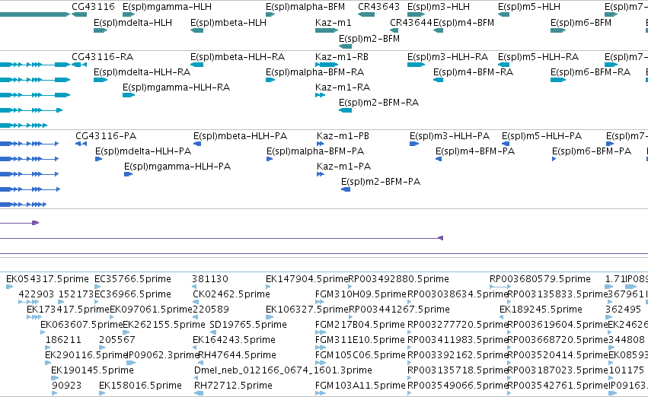Click the EK173417.5prime EST label

68,310
